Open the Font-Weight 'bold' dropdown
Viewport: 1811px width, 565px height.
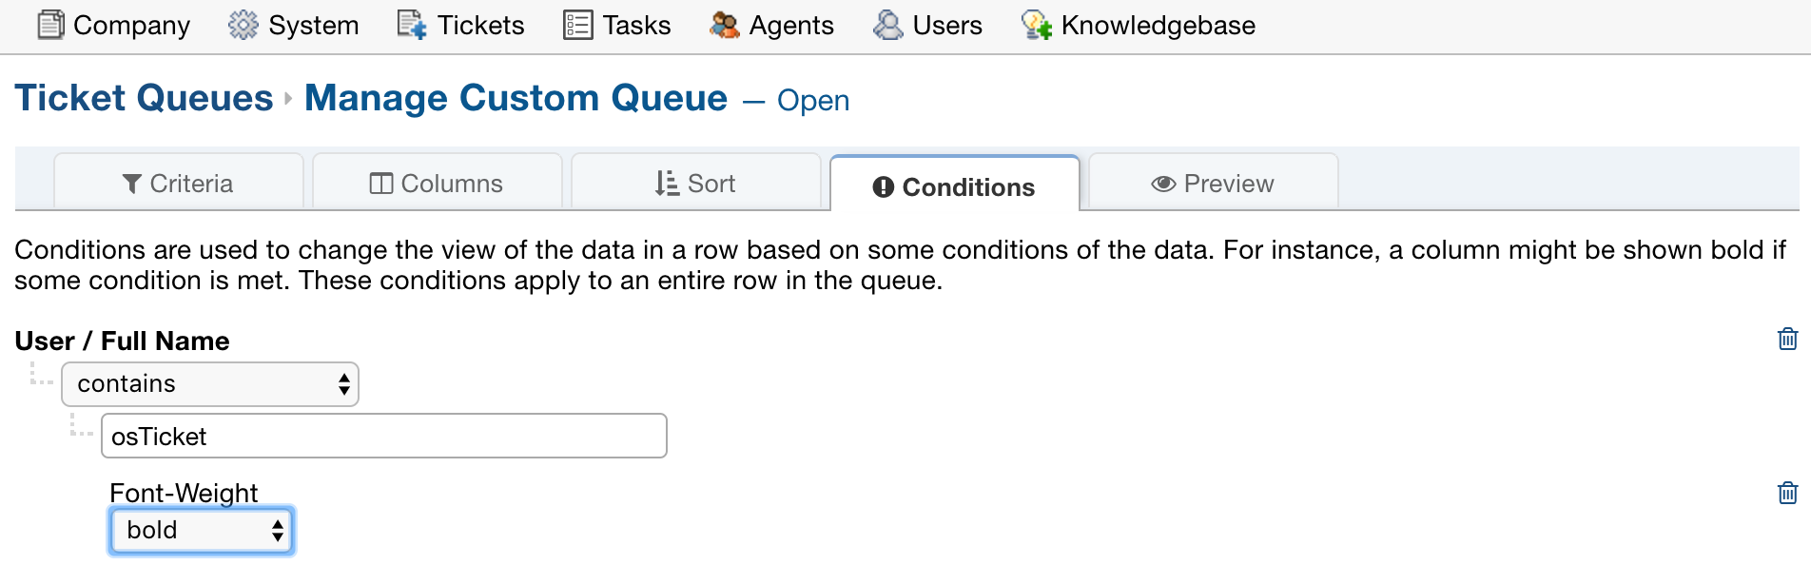201,531
